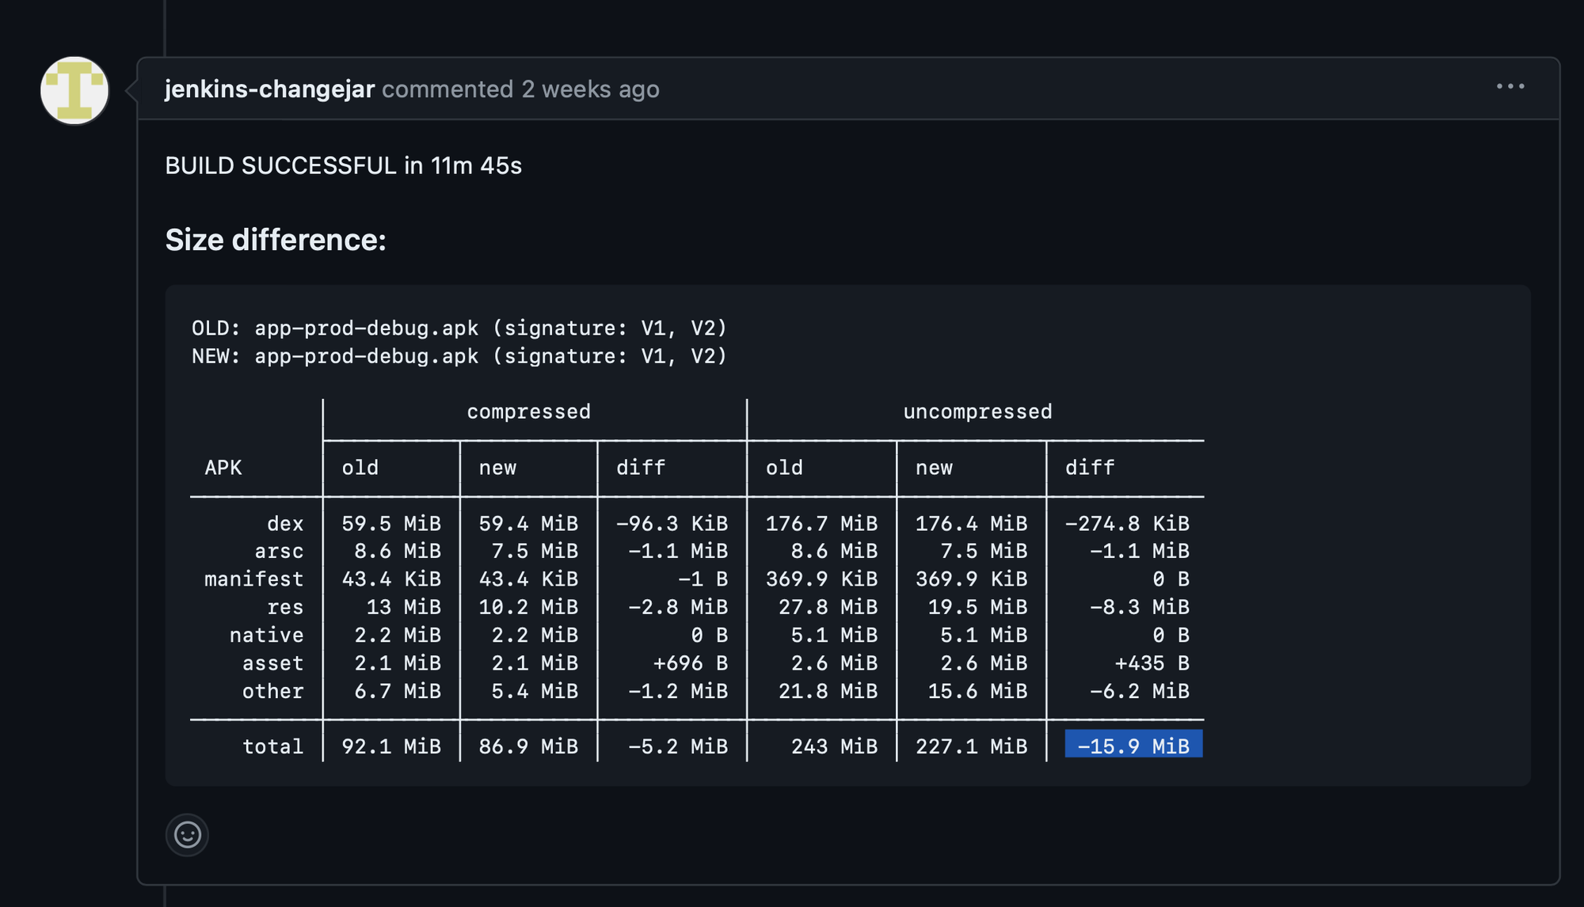
Task: Click the 'other' row label
Action: coord(273,691)
